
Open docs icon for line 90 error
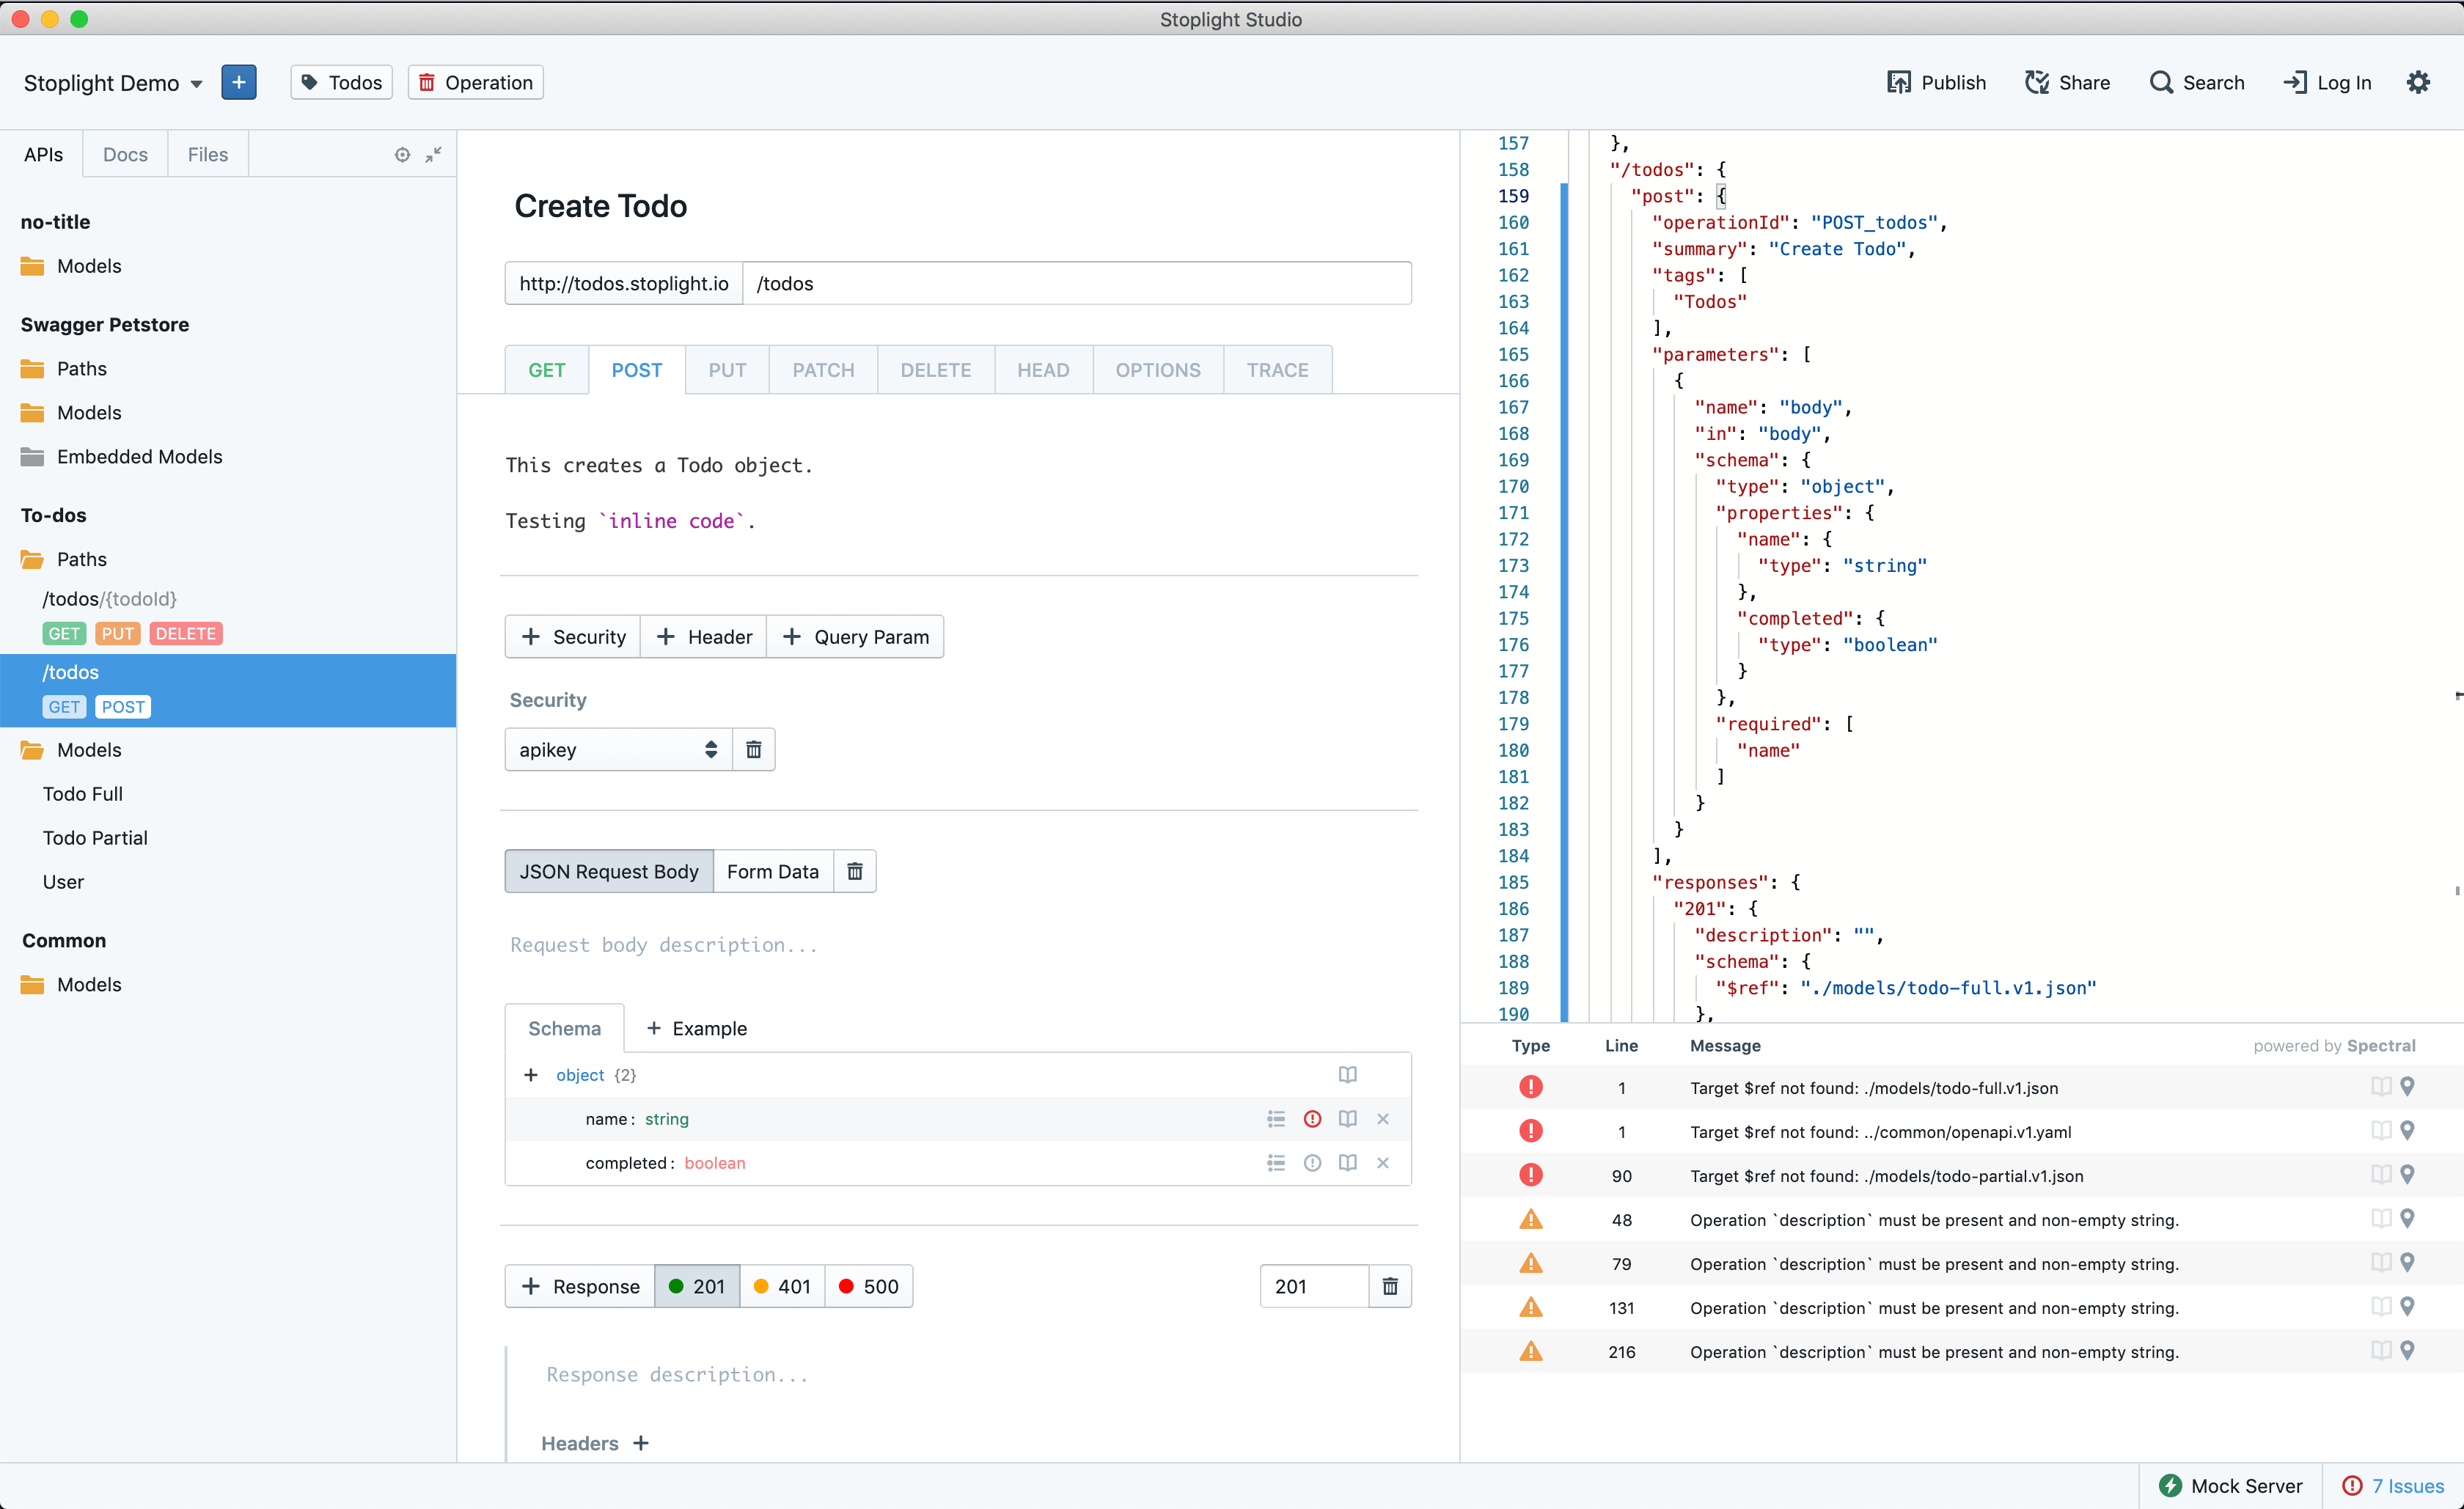pyautogui.click(x=2381, y=1175)
